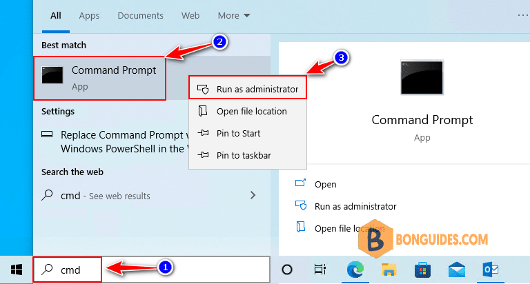Click the Windows Start button
This screenshot has height=284, width=530.
(17, 270)
